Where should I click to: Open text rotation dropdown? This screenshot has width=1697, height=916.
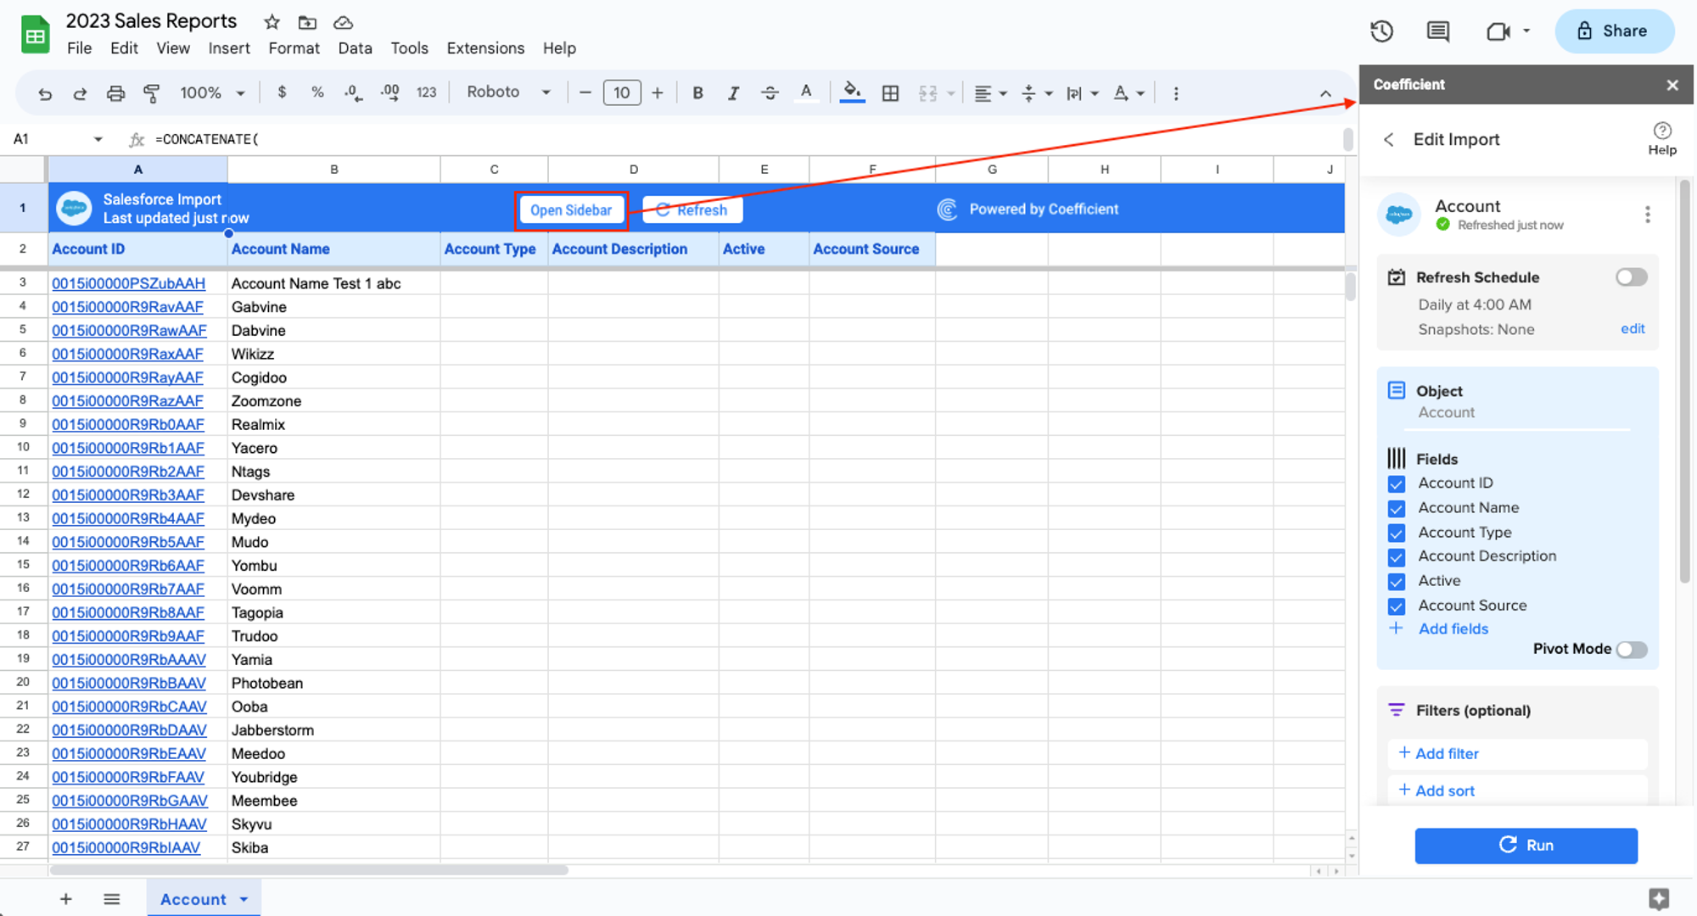tap(1129, 93)
